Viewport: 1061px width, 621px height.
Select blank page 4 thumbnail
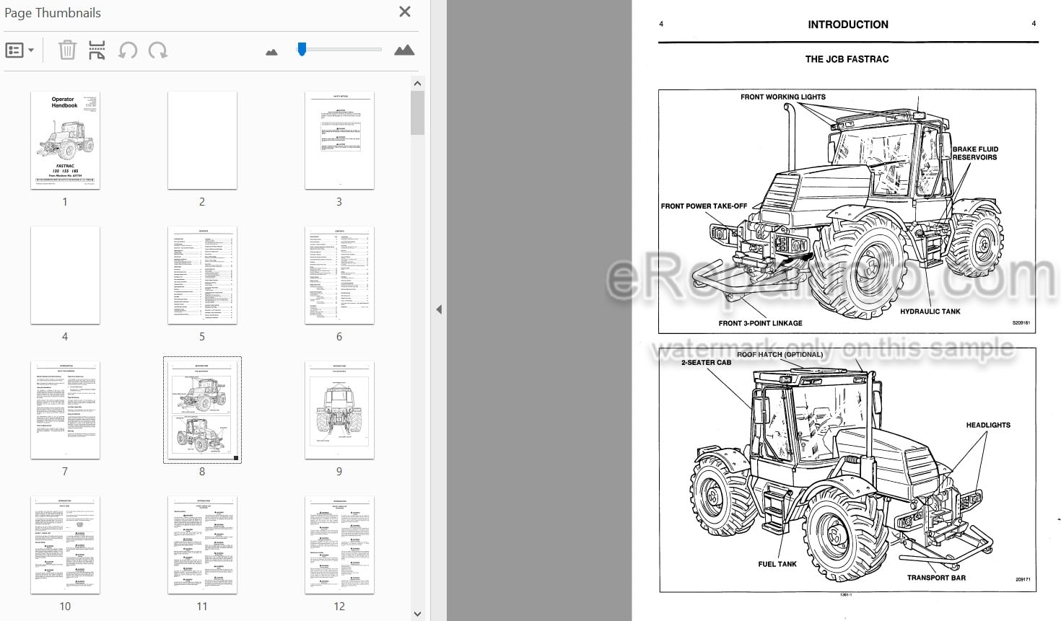pos(65,275)
